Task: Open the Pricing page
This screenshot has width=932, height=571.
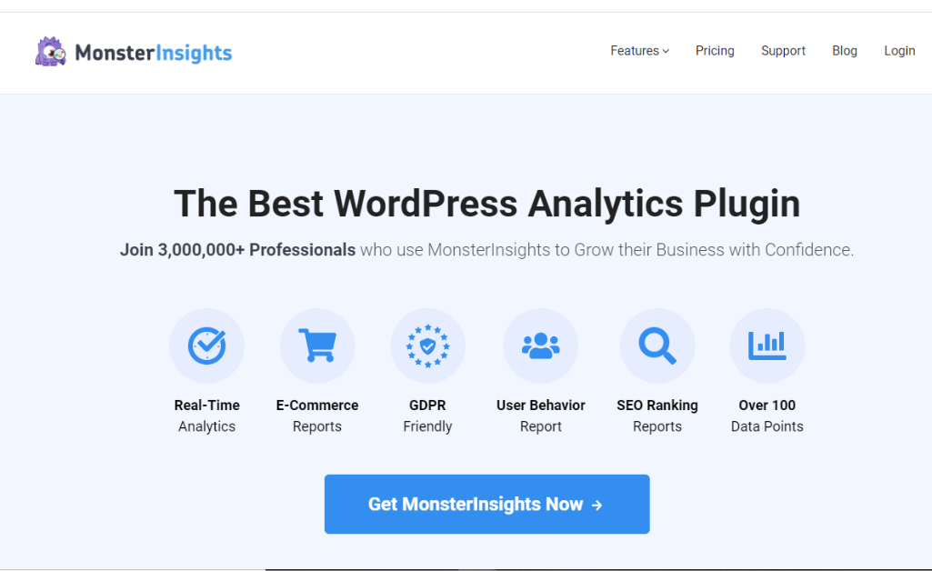Action: (x=715, y=51)
